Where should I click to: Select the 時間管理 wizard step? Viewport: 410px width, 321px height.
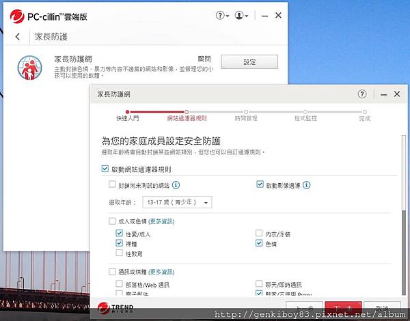coord(246,116)
